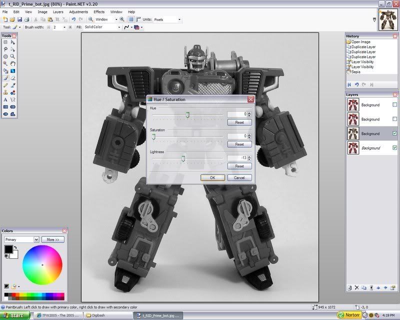Click the Hue slider thumb
The width and height of the screenshot is (400, 320).
click(x=187, y=115)
